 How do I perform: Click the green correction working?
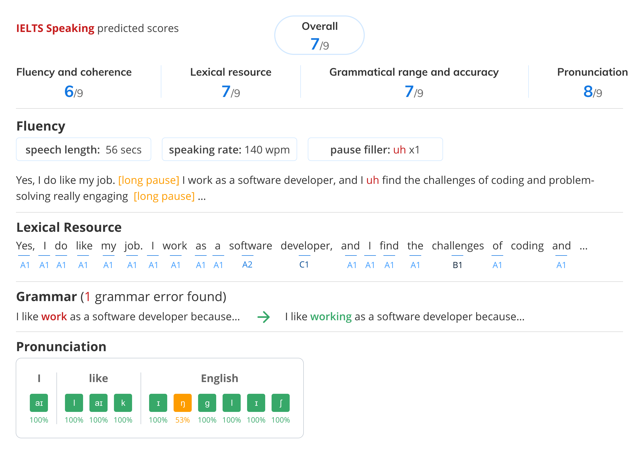tap(331, 317)
